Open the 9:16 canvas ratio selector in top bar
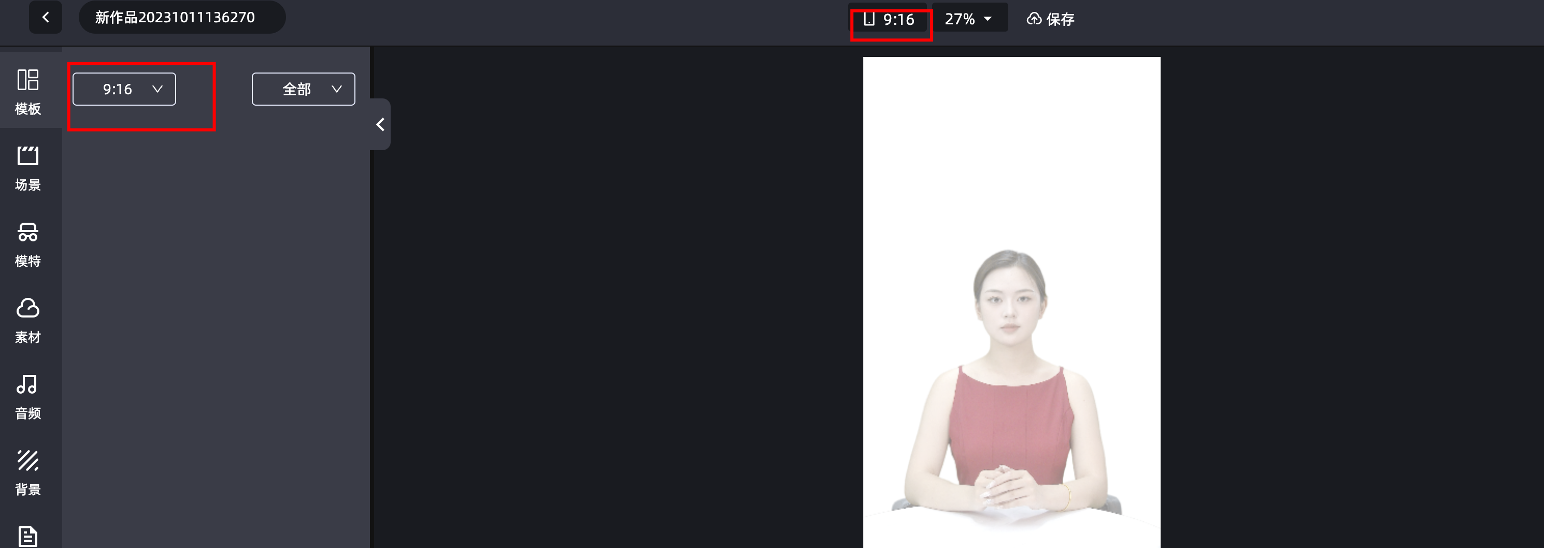 point(889,19)
